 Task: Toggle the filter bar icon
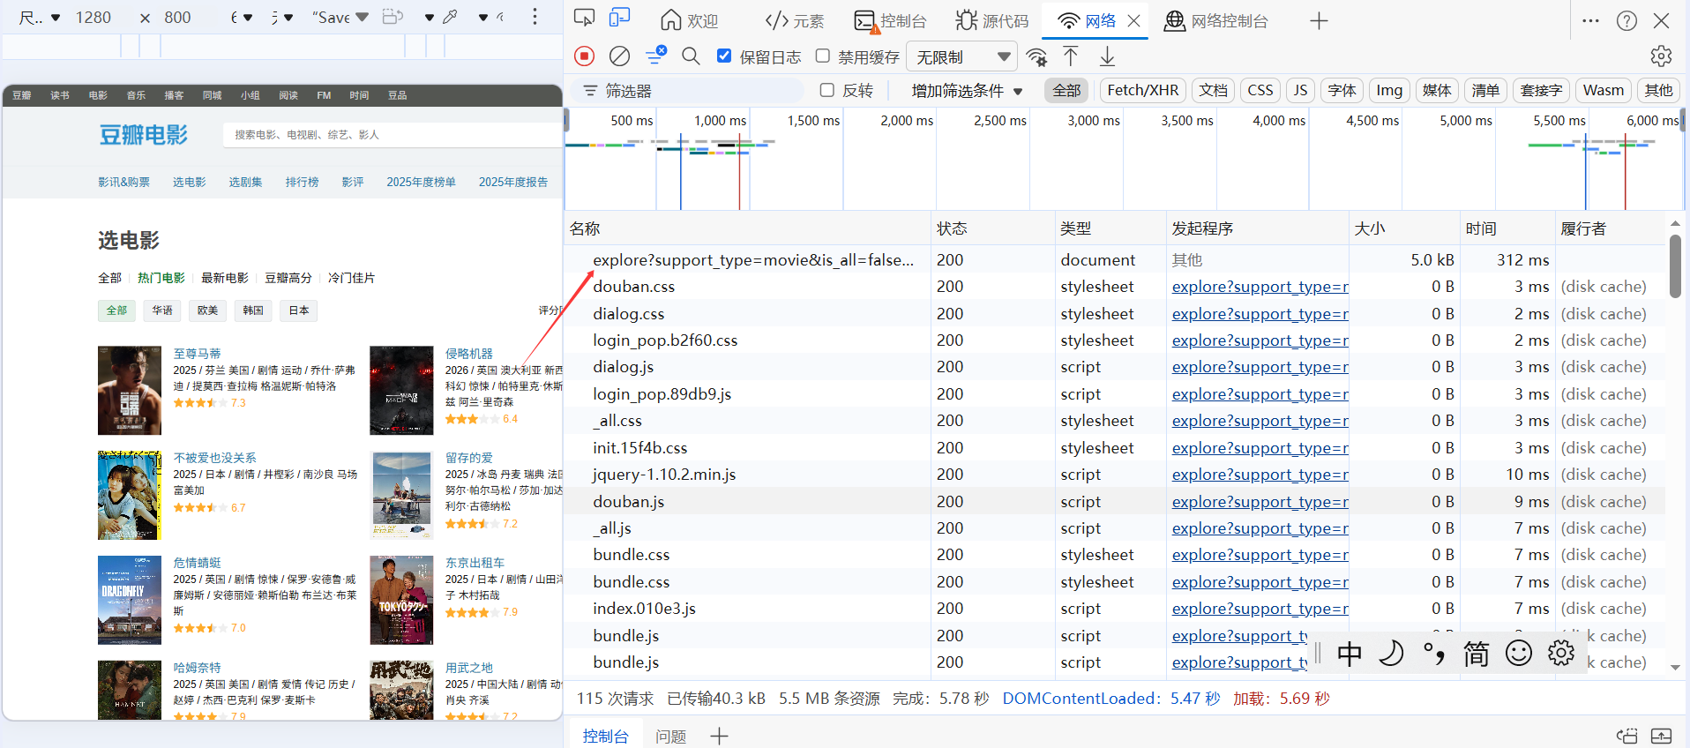655,56
